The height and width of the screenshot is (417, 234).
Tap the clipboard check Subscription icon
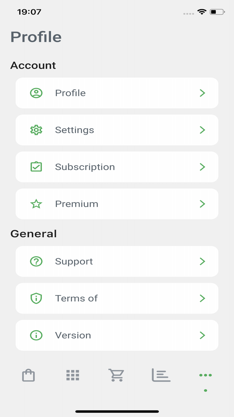click(36, 167)
